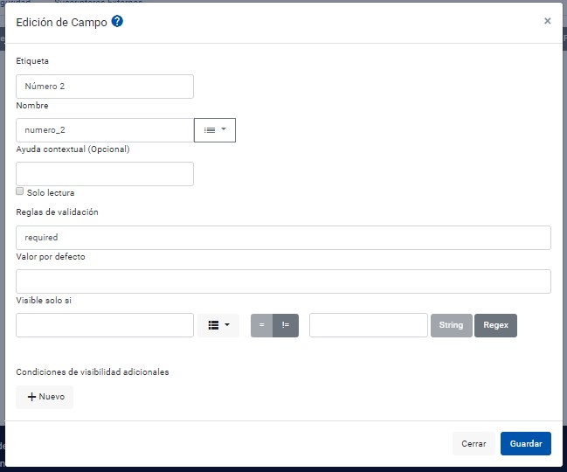567x472 pixels.
Task: Select the not-equals comparison toggle
Action: 286,325
